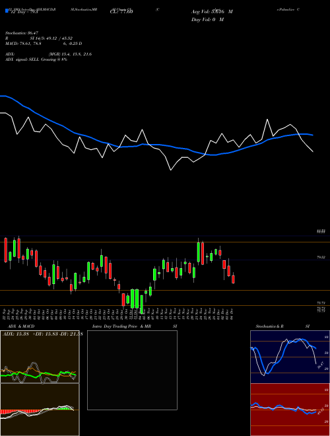Click the 79.52 price axis label

tap(321, 258)
